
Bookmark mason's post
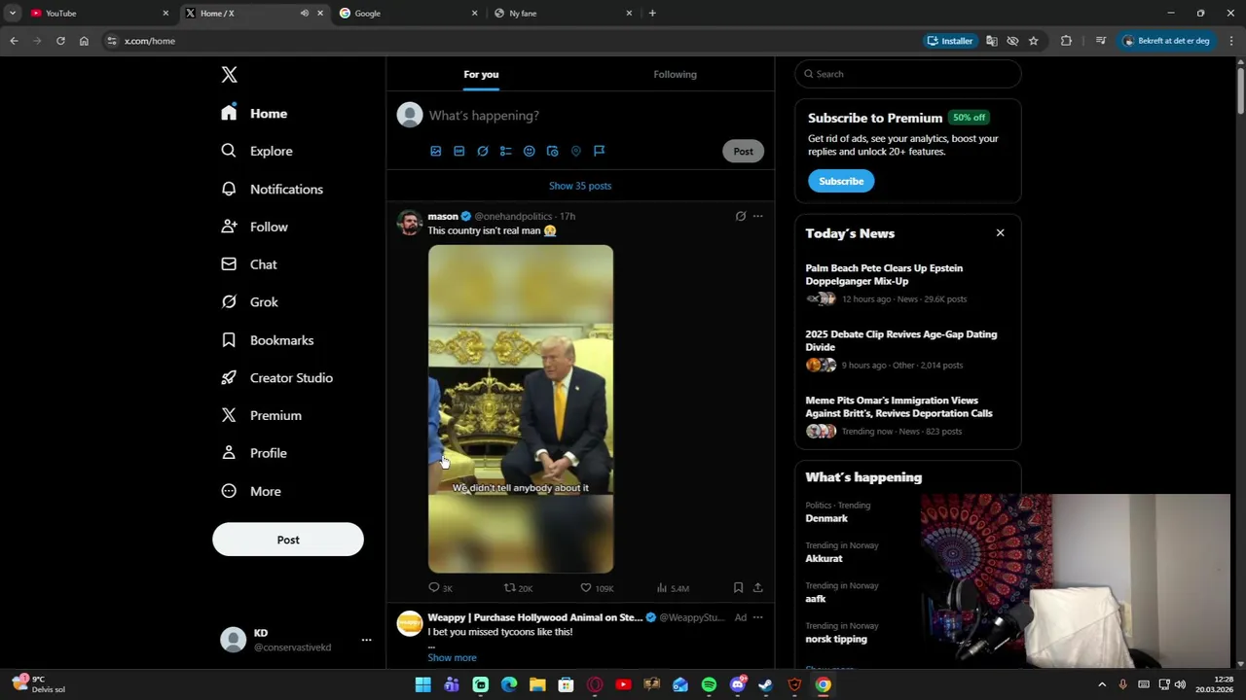[738, 588]
